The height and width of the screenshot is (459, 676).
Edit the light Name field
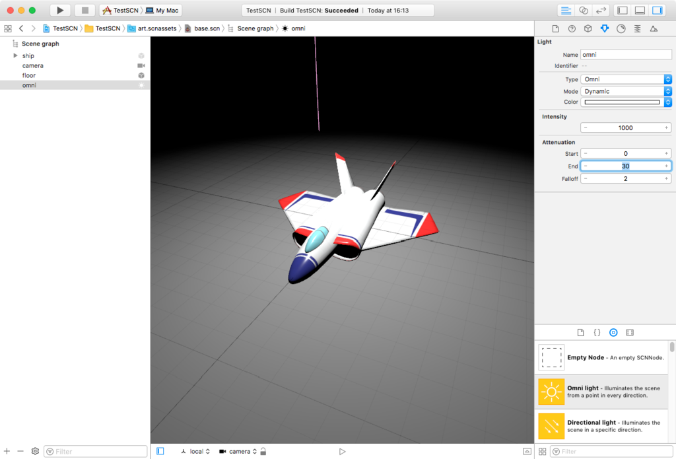tap(626, 55)
